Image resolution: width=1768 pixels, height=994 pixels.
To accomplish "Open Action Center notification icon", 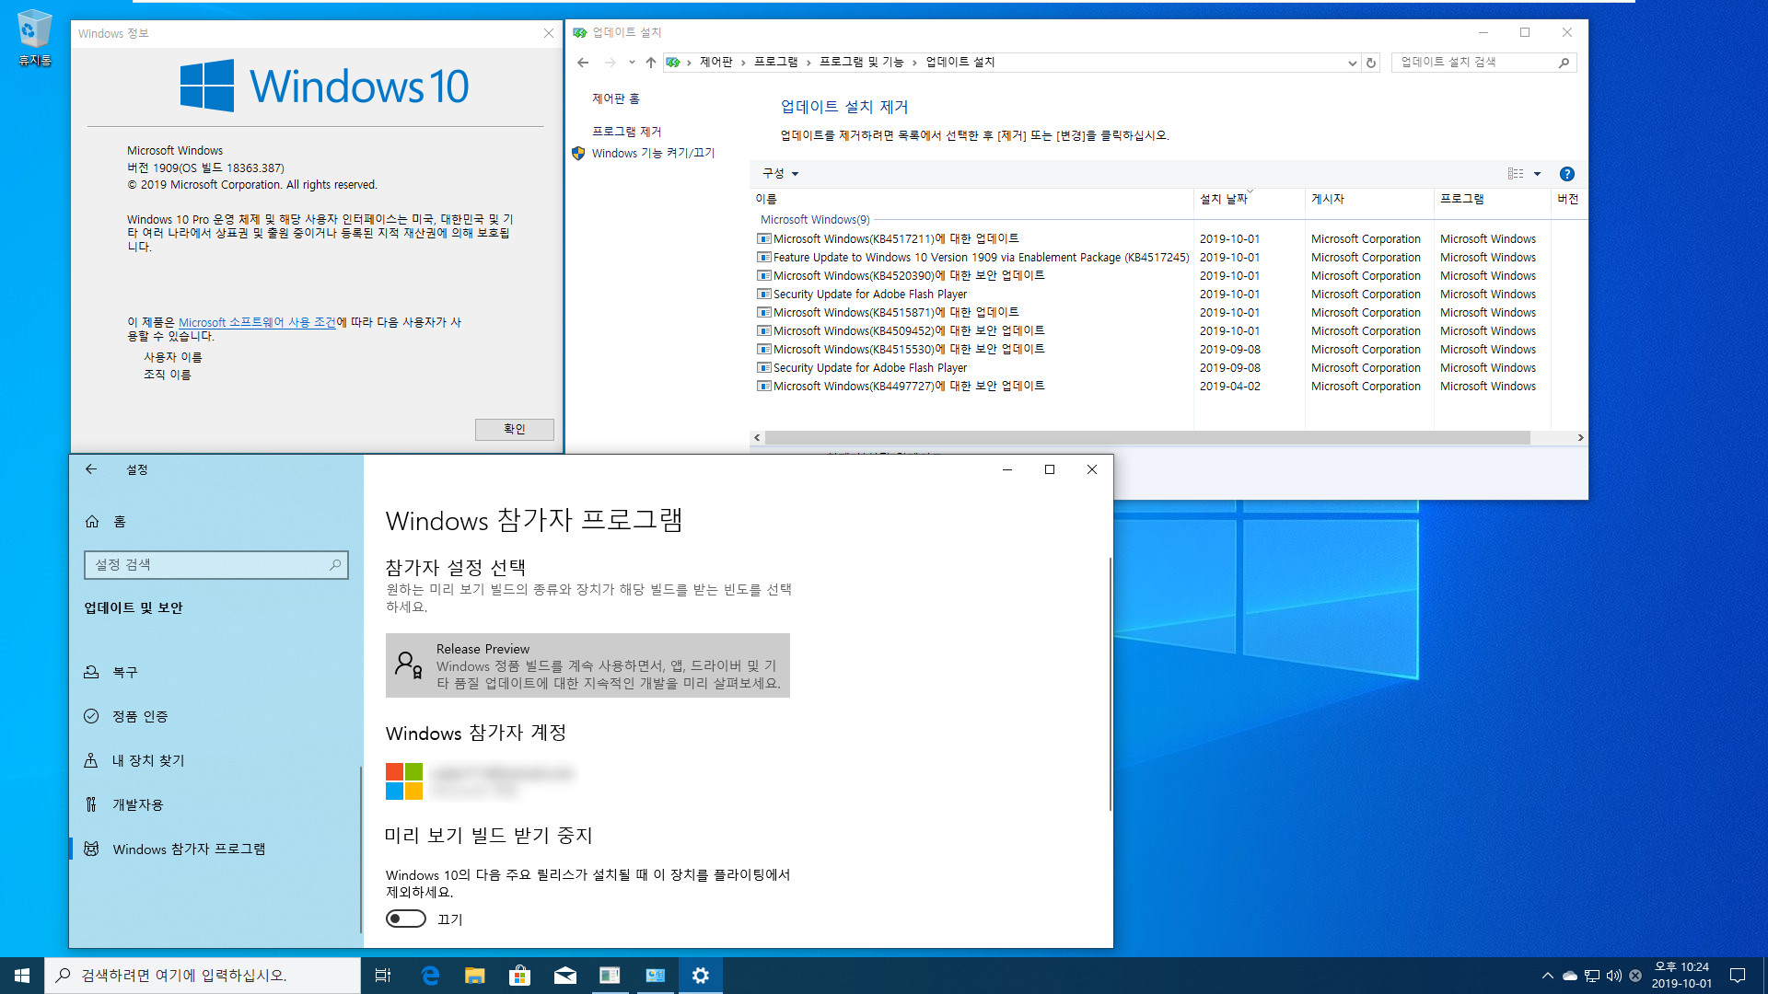I will point(1738,976).
